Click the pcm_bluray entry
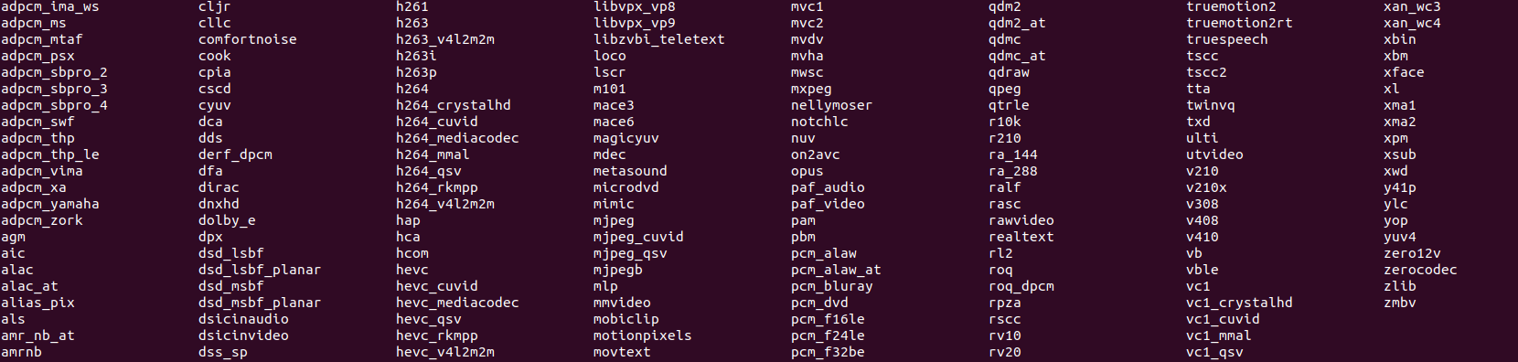 [831, 286]
